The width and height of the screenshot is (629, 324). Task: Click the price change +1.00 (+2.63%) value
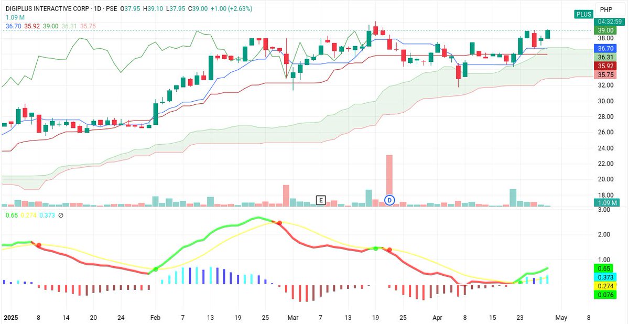tap(233, 8)
